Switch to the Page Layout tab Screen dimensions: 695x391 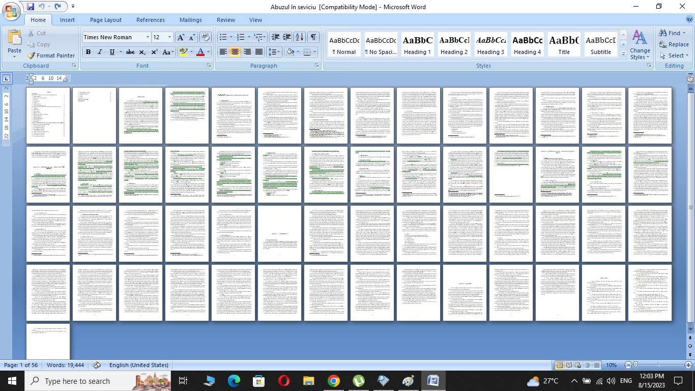105,20
